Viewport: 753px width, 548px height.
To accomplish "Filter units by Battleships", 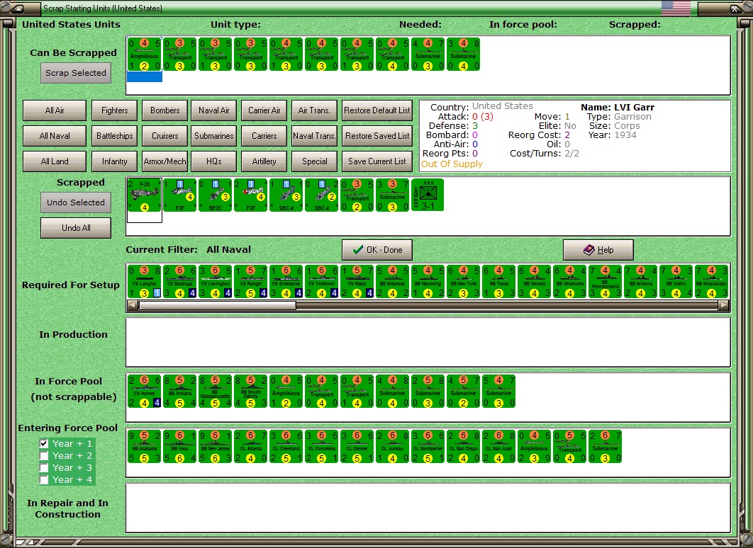I will (x=114, y=136).
